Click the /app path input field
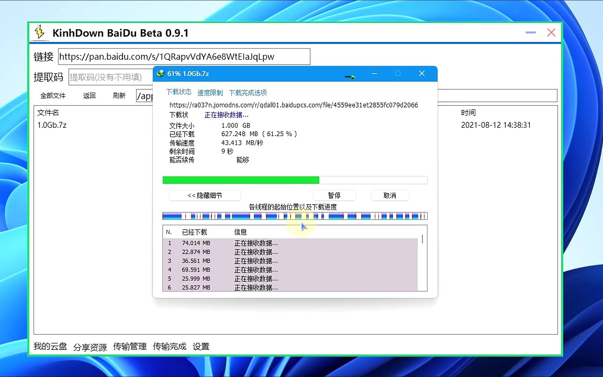 (144, 96)
